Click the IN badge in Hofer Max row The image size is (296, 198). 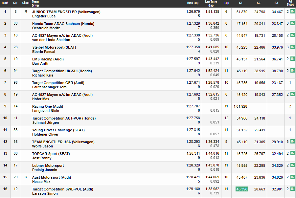pyautogui.click(x=293, y=94)
